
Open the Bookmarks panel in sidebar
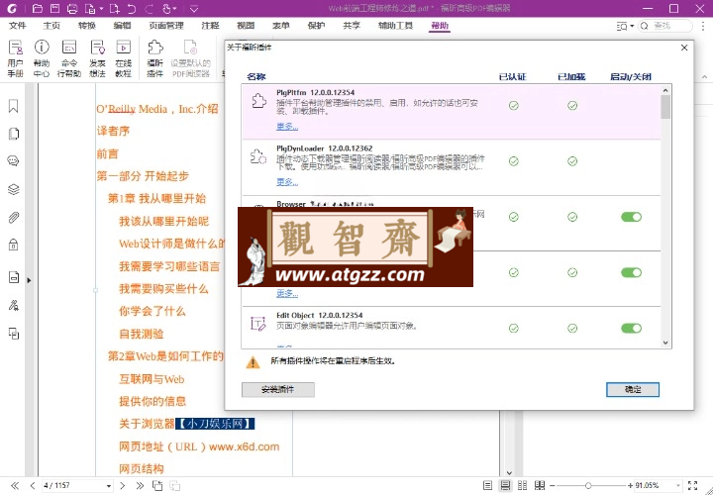(14, 106)
